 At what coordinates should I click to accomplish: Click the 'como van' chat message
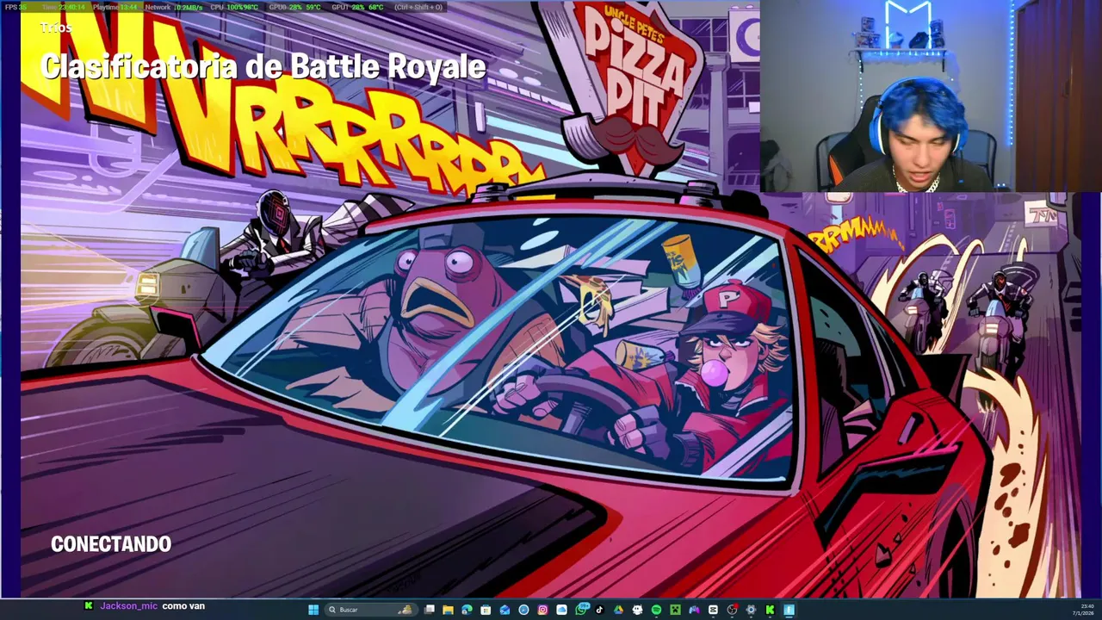(183, 606)
